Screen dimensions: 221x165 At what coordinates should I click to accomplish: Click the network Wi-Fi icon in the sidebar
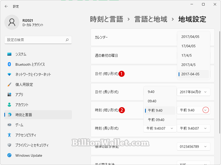pos(9,74)
